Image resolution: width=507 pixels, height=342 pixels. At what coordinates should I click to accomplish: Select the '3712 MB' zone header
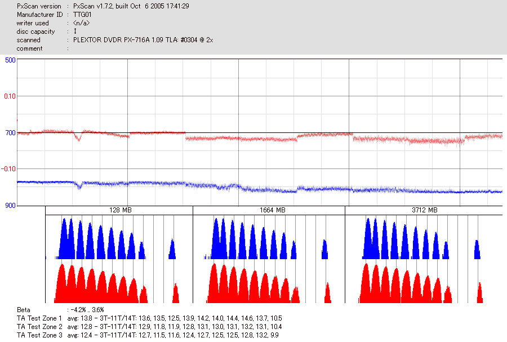click(425, 210)
